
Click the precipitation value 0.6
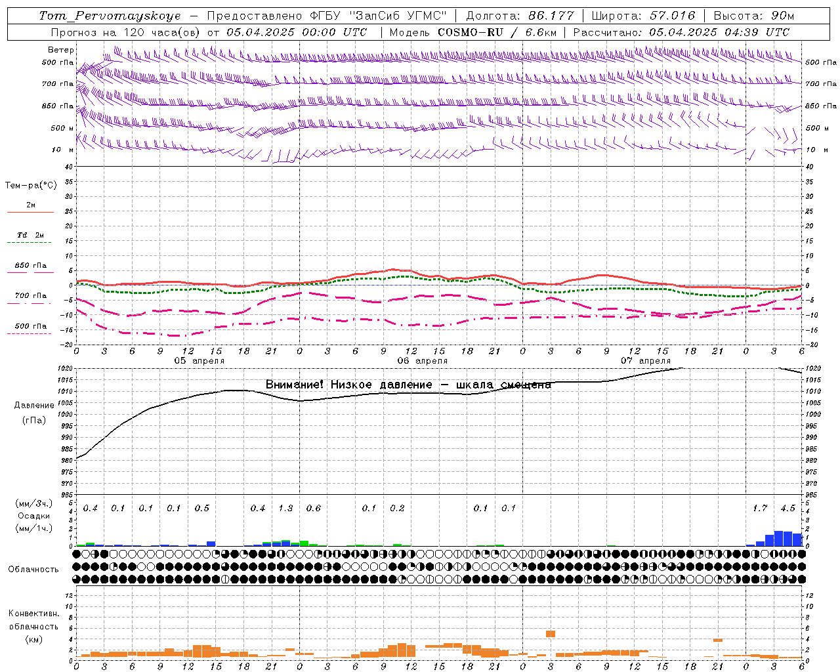pos(314,508)
